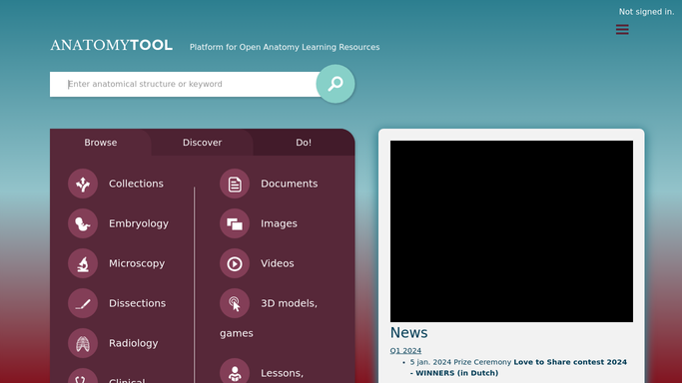
Task: Click 'Platform for Open Anatomy Learning Resources' tagline
Action: [x=285, y=47]
